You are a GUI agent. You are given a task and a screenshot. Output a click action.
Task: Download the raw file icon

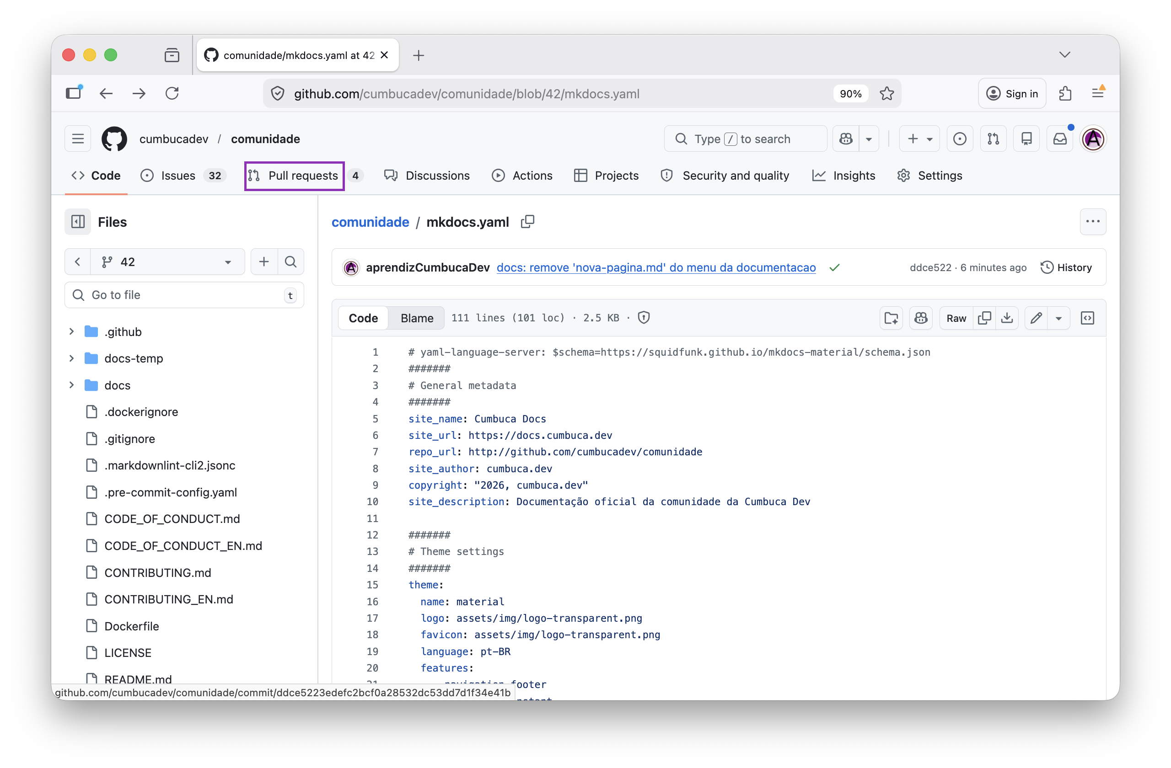(x=1007, y=318)
